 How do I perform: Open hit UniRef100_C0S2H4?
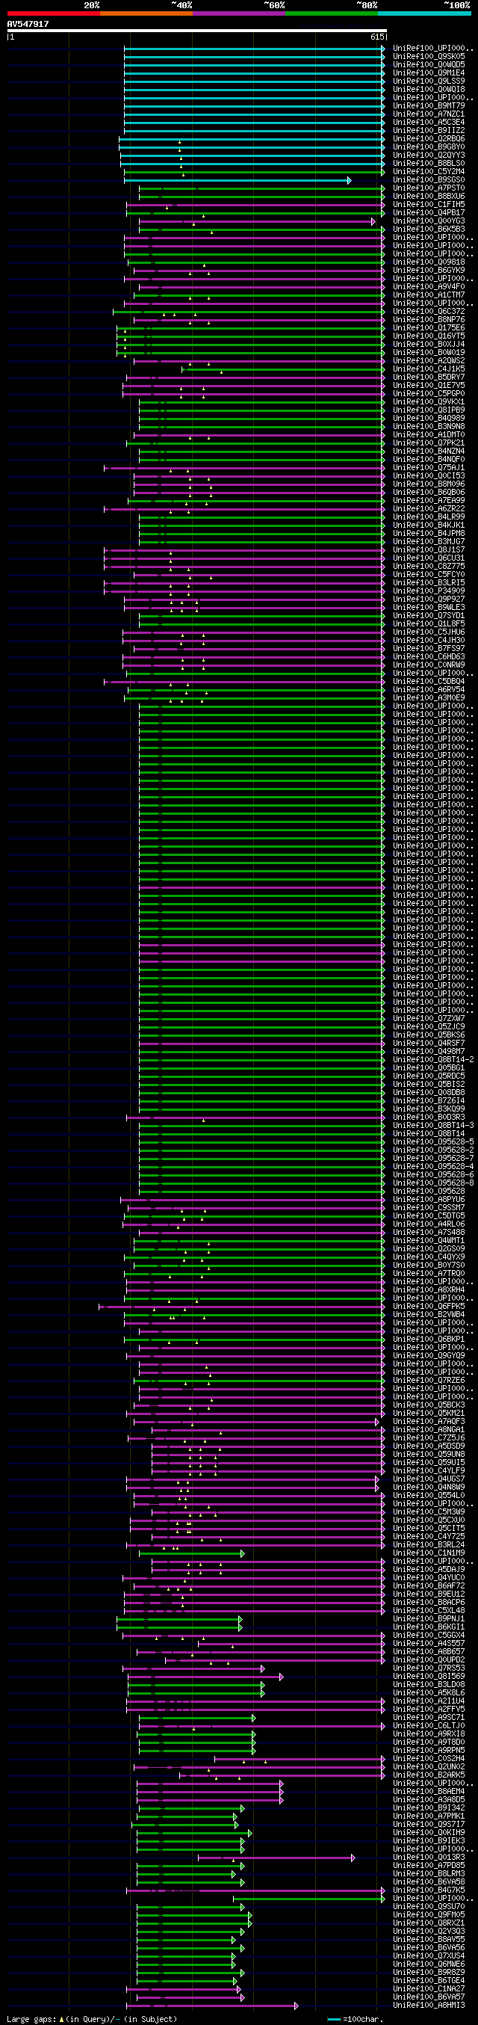429,1760
